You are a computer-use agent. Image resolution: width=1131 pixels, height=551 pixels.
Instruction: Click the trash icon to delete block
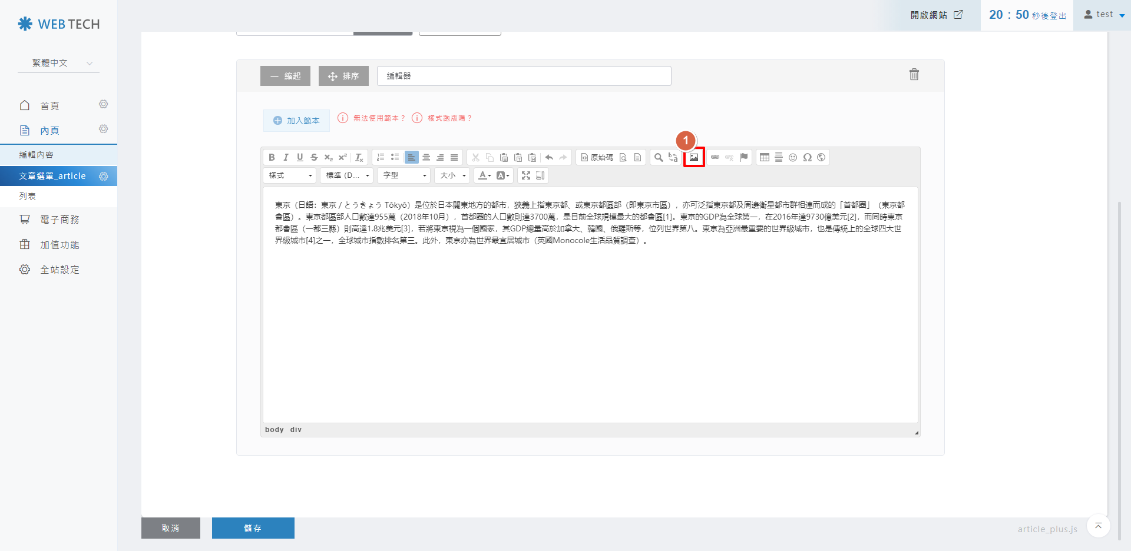914,75
